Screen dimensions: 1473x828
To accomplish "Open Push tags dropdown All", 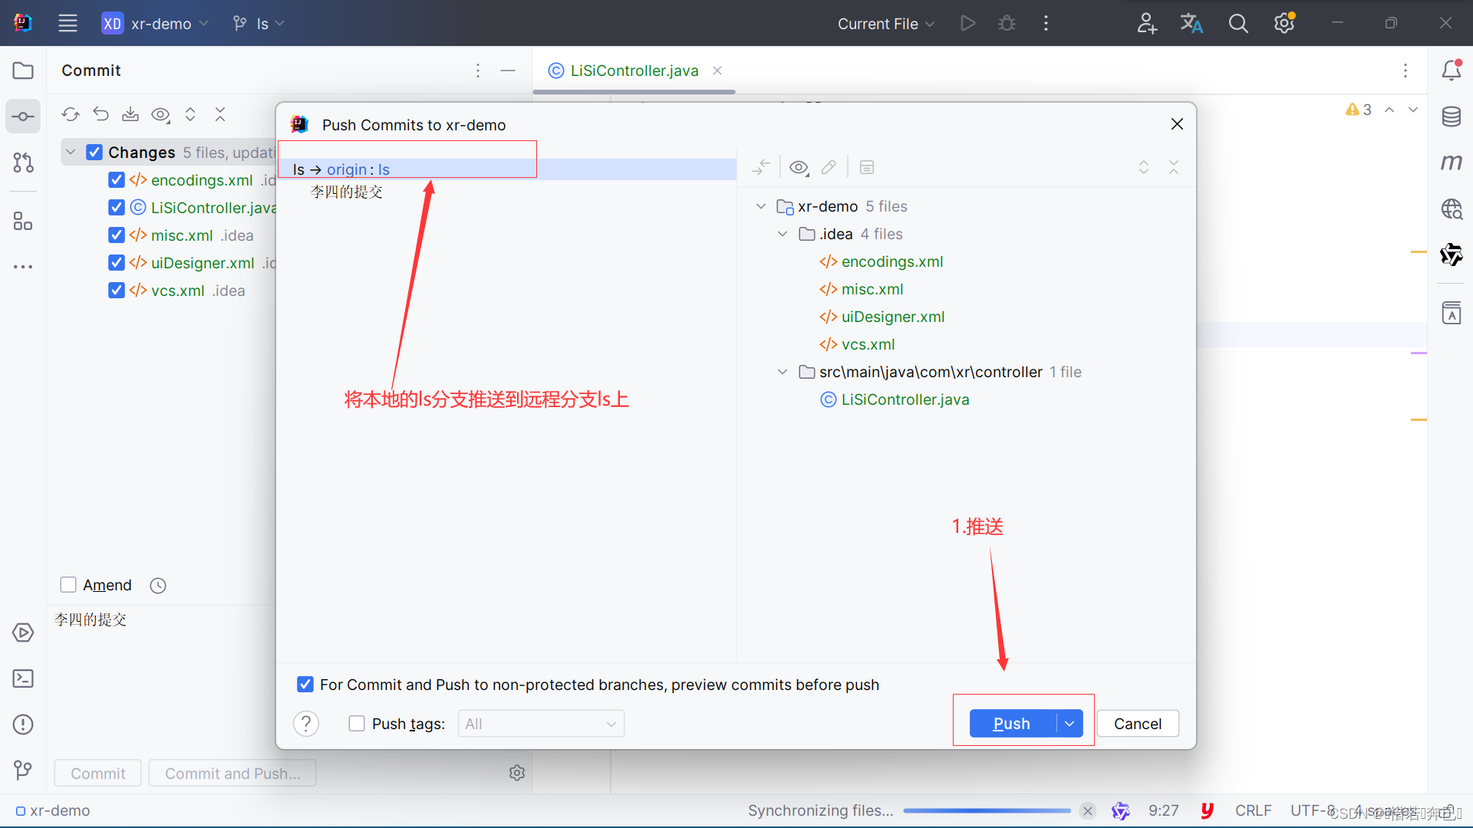I will (x=540, y=723).
